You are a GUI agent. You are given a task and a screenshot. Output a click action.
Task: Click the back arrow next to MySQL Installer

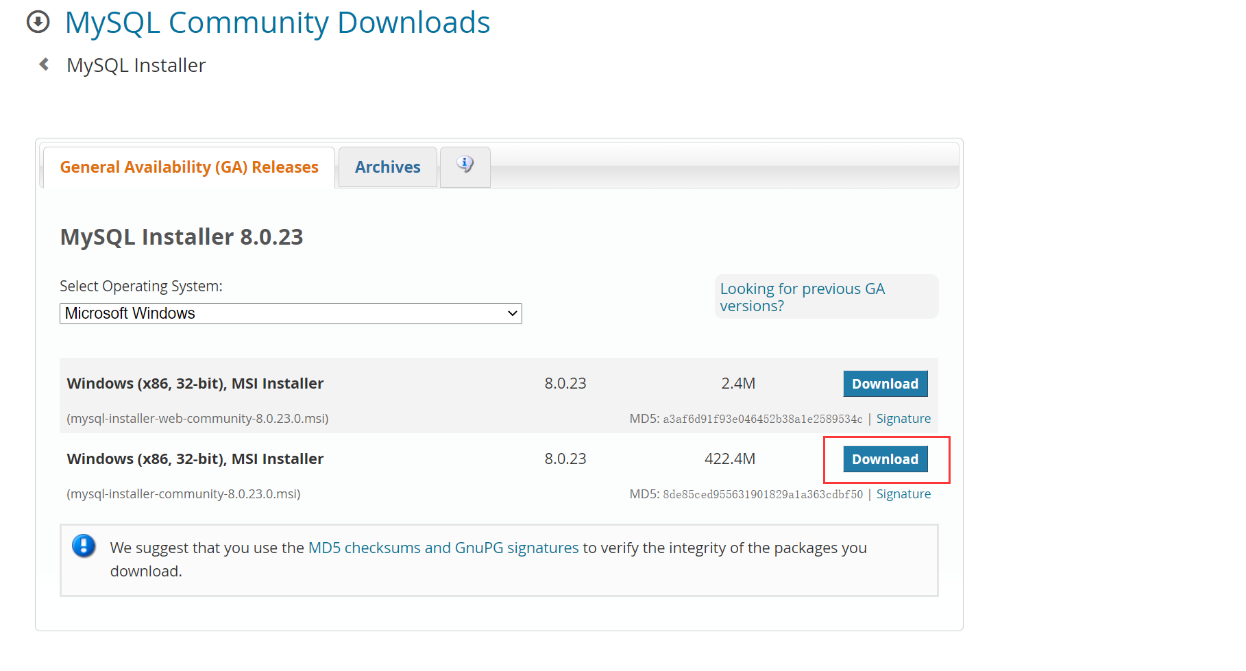(x=45, y=64)
